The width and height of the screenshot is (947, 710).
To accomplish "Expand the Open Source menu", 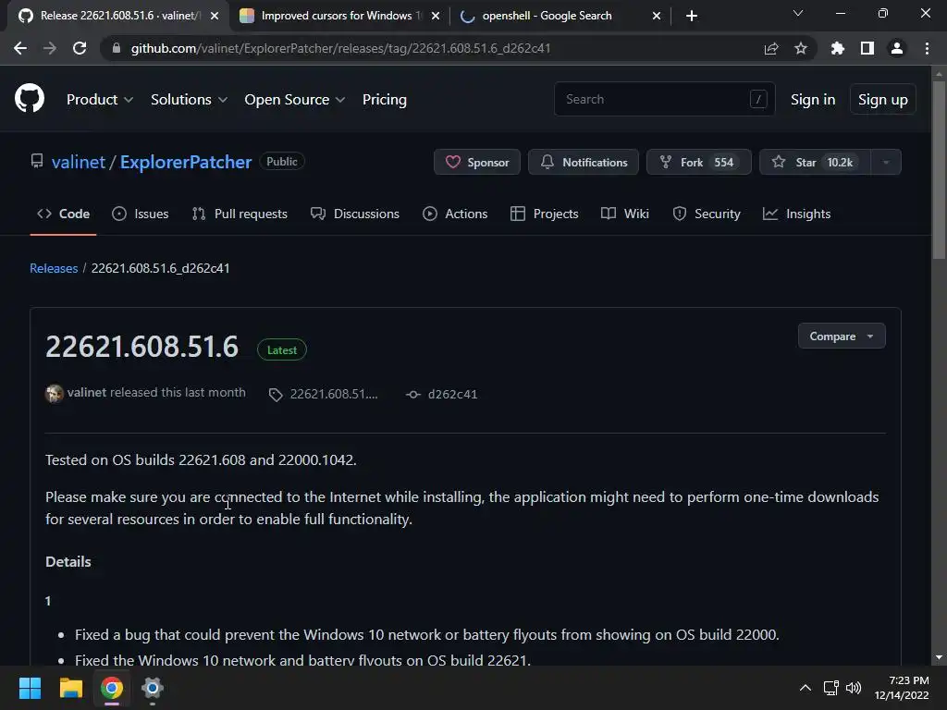I will tap(295, 100).
